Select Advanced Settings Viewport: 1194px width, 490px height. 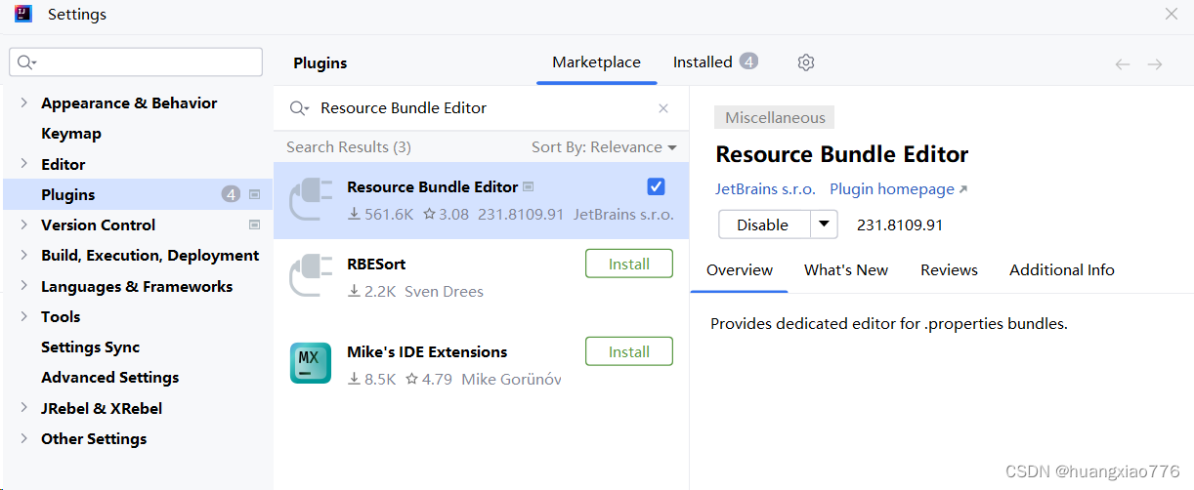click(110, 378)
